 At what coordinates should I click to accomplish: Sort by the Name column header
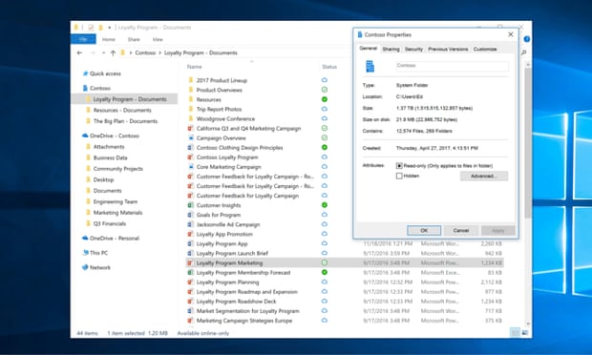195,67
